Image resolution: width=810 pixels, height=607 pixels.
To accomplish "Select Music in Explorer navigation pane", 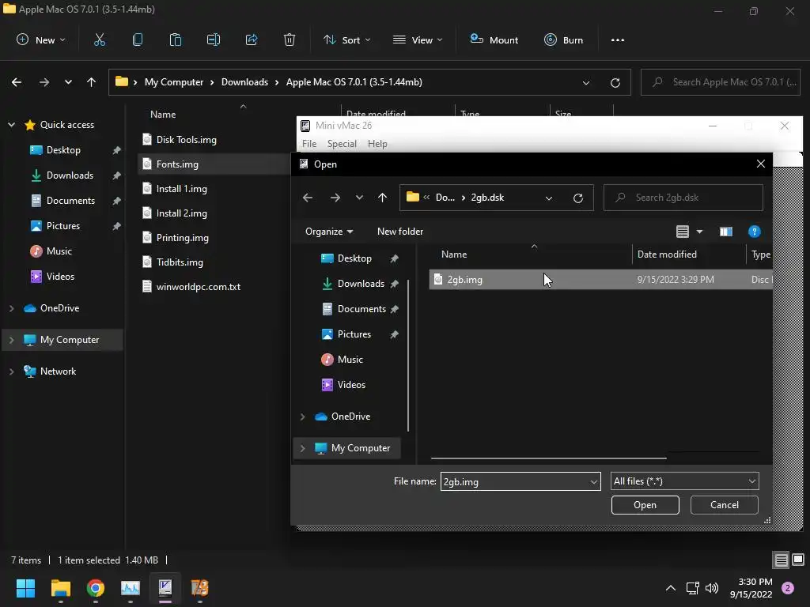I will [x=59, y=251].
